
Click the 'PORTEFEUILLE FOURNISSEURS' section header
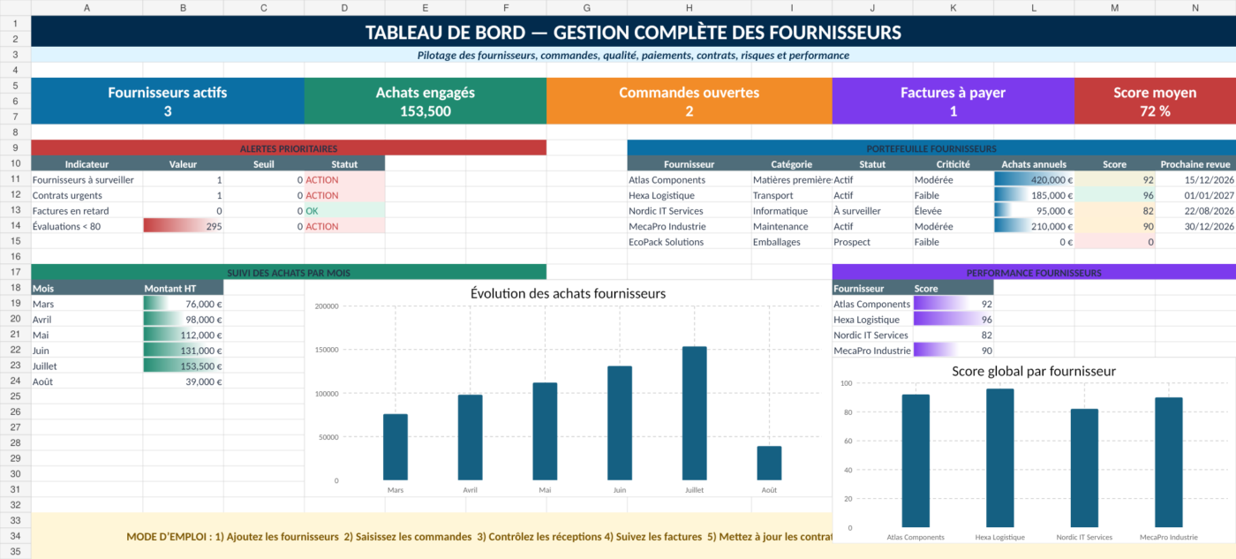pos(931,148)
